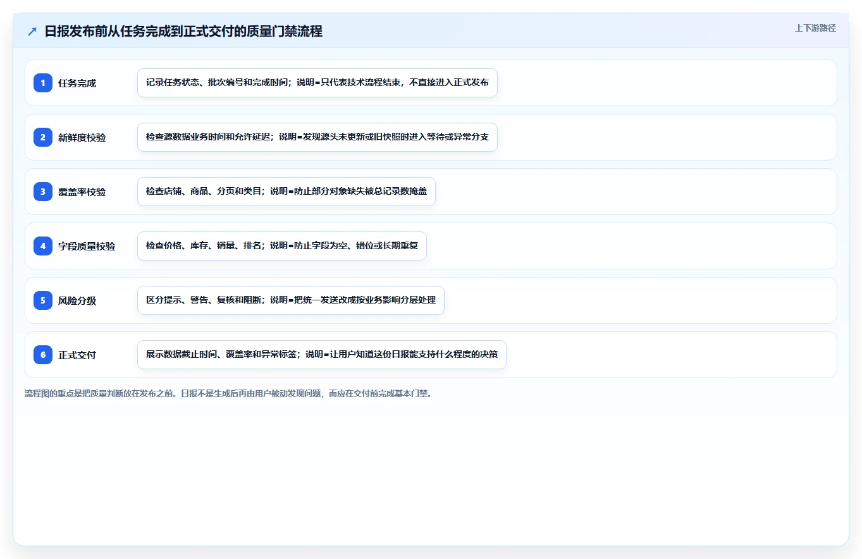Open the description box starting 检查价格、库存
The width and height of the screenshot is (862, 559).
pos(282,246)
